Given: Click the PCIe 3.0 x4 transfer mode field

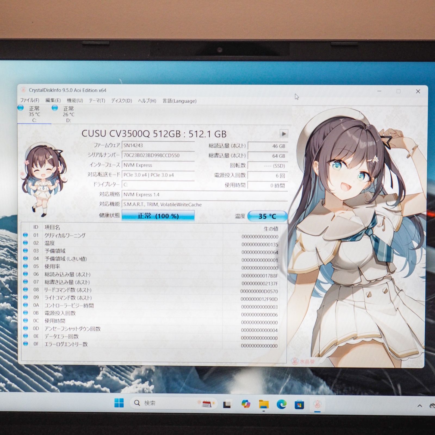Looking at the screenshot, I should tap(158, 175).
